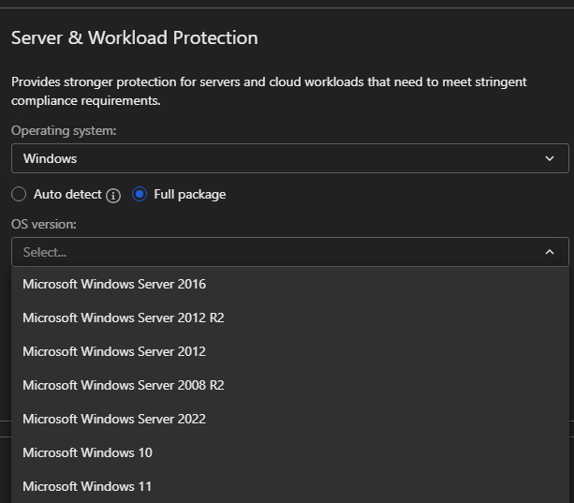Choose Microsoft Windows Server 2016 option
This screenshot has height=503, width=574.
click(114, 284)
